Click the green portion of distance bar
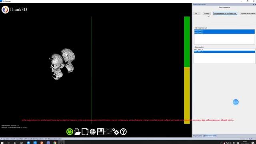The width and height of the screenshot is (256, 144). (187, 42)
